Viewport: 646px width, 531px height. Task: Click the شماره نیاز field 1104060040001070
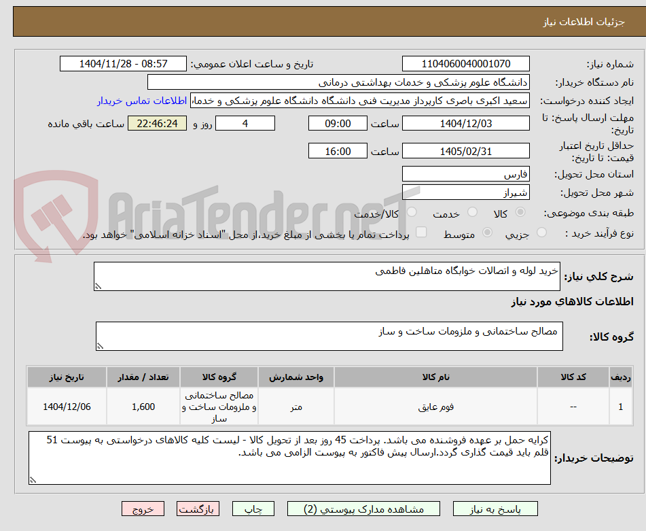(x=465, y=64)
